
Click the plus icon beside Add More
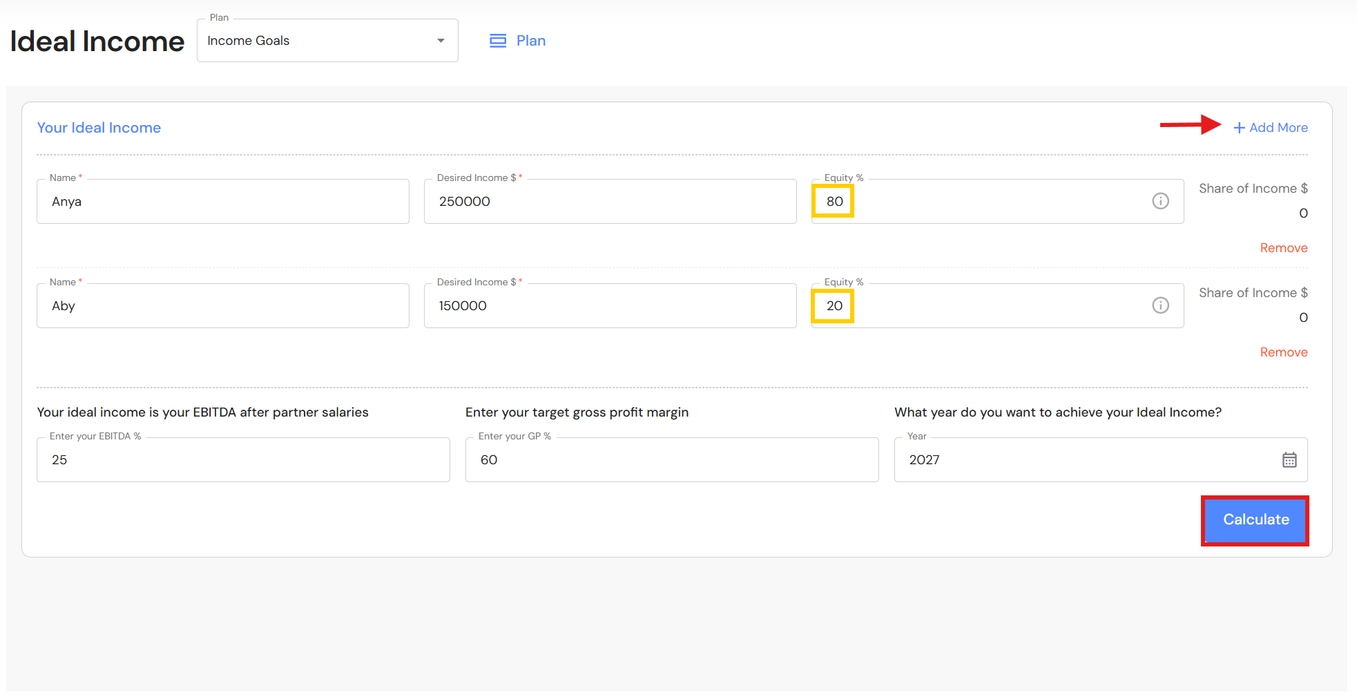(x=1239, y=128)
